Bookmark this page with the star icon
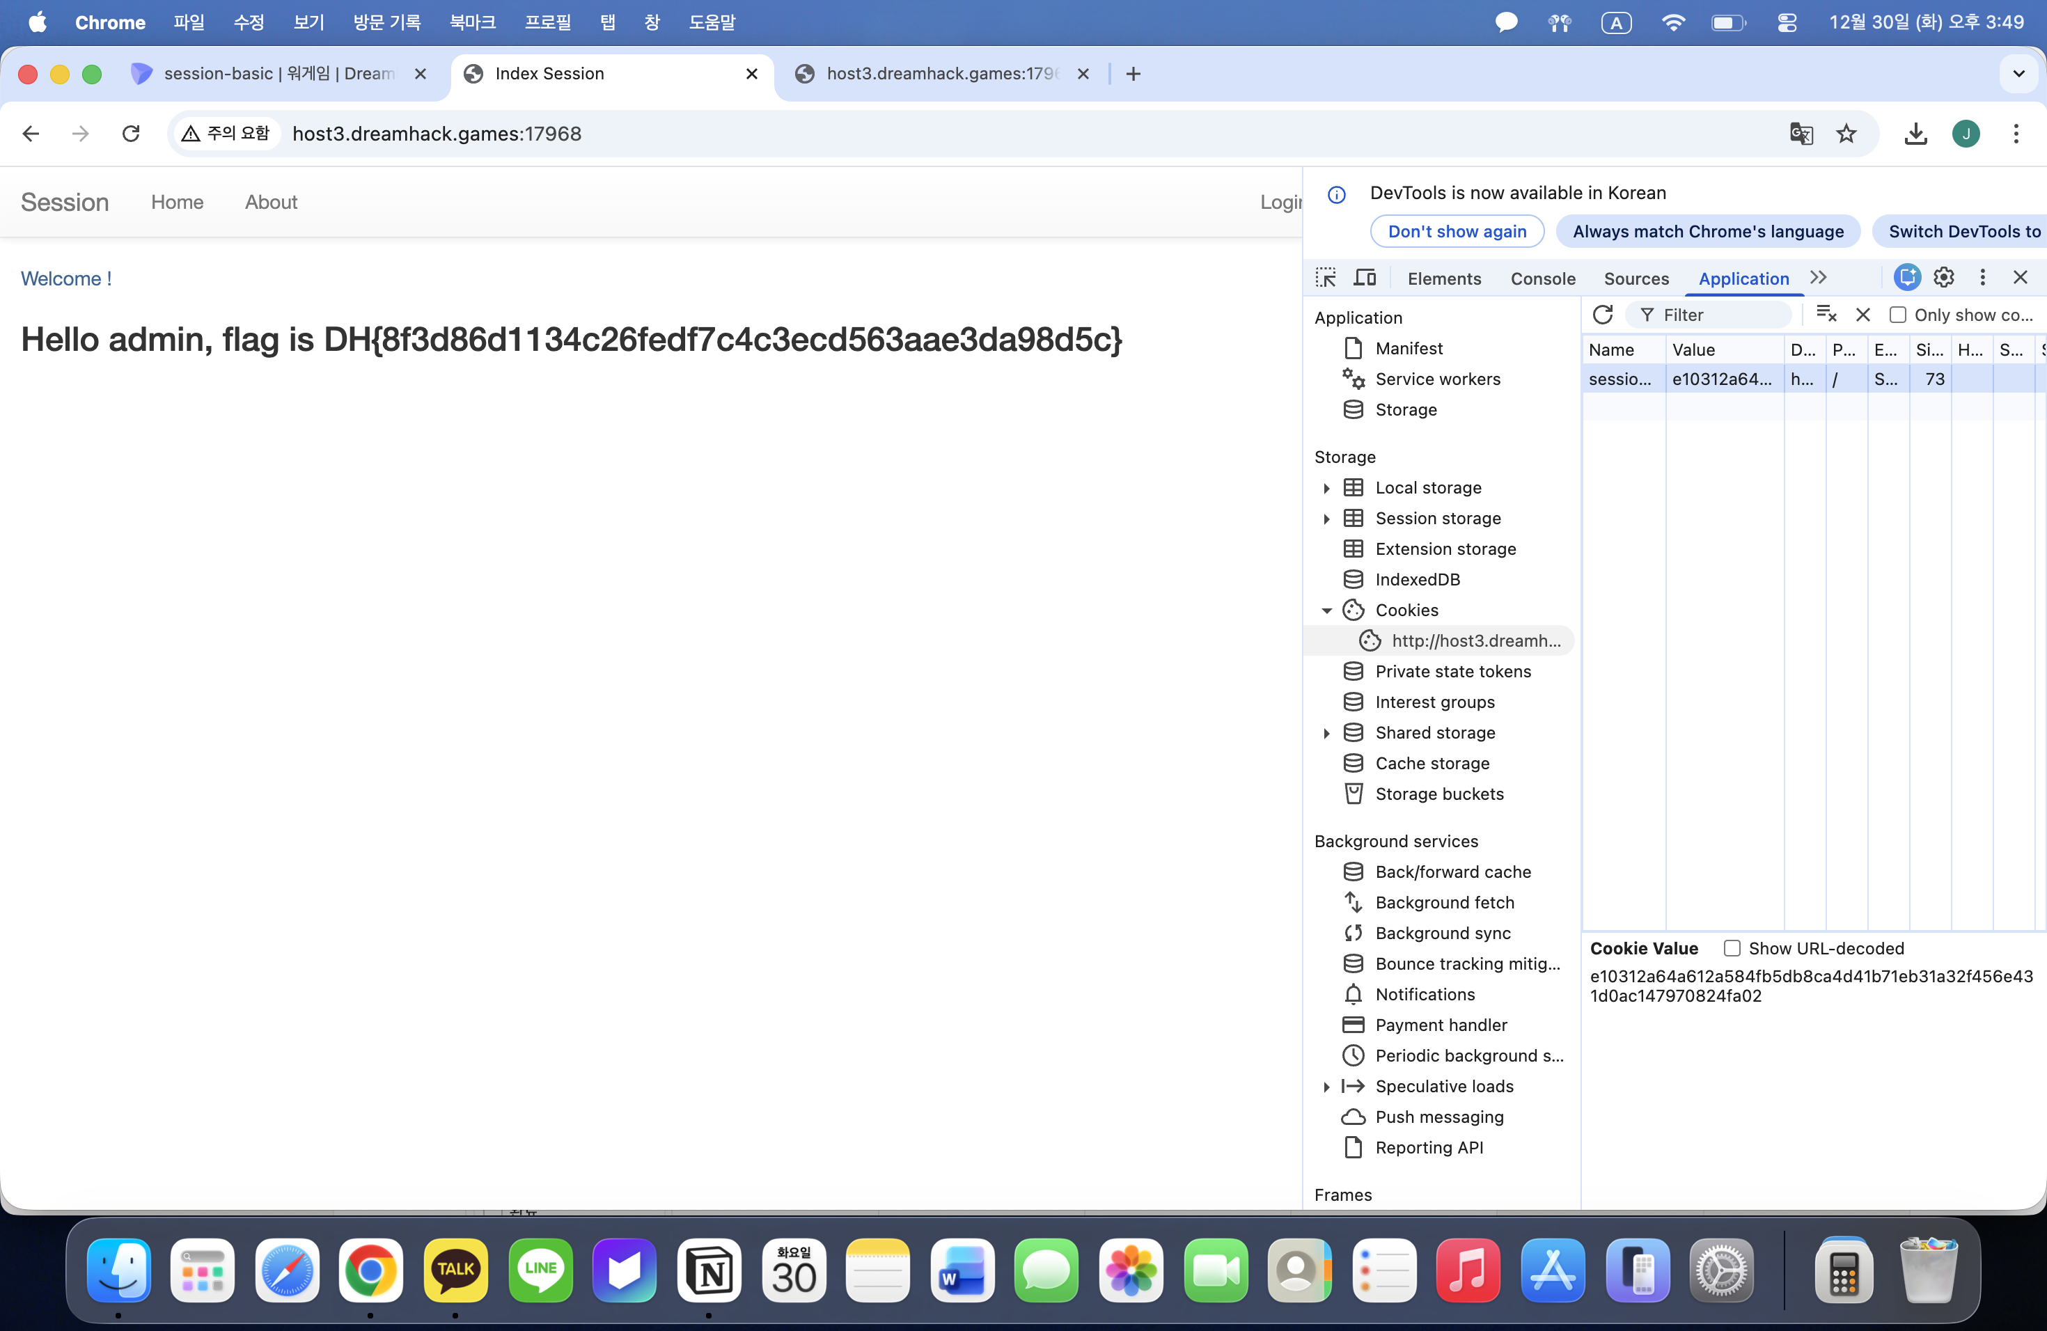This screenshot has width=2047, height=1331. click(x=1846, y=133)
